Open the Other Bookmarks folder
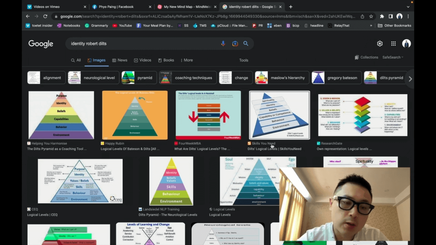 395,26
